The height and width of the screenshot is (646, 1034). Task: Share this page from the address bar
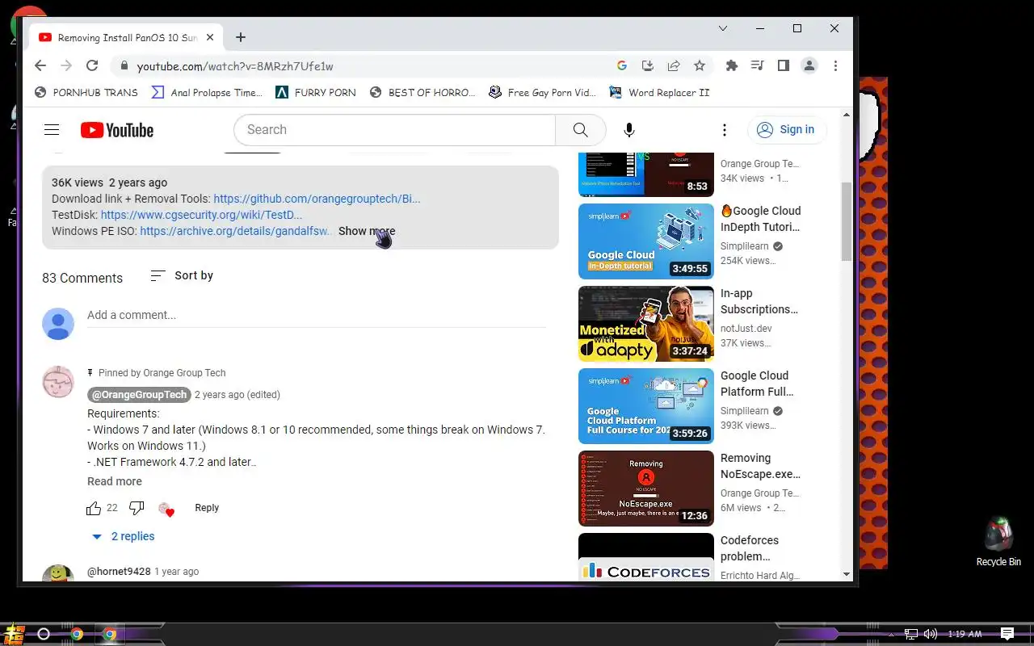(x=674, y=66)
